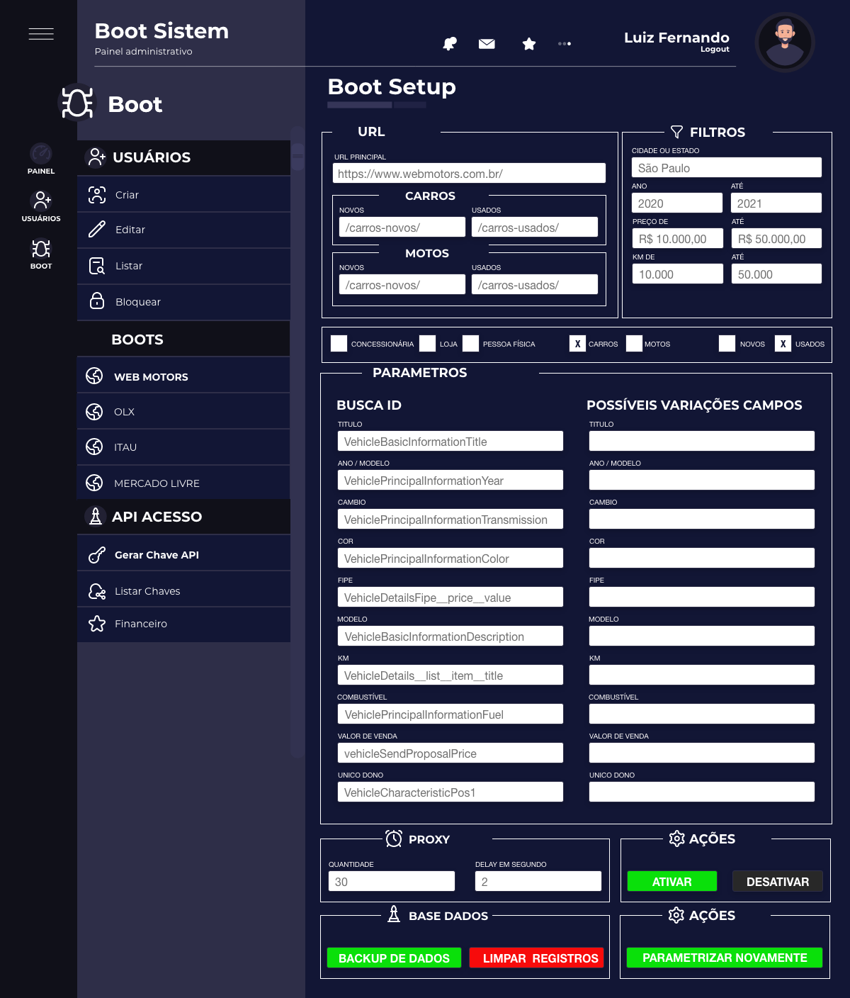Click the star favorites icon in header

pos(529,44)
